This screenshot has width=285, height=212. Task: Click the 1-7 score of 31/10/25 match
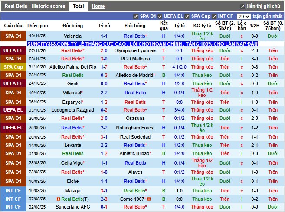click(x=104, y=67)
